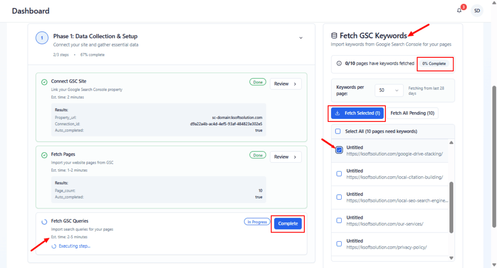Click Review for Connect GSC Site
Screen dimensions: 497x268
(285, 84)
